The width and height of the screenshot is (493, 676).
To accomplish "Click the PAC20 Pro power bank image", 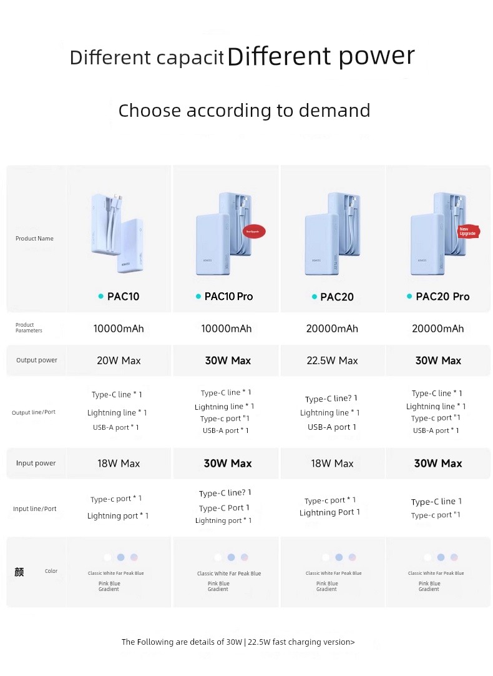I will click(439, 233).
